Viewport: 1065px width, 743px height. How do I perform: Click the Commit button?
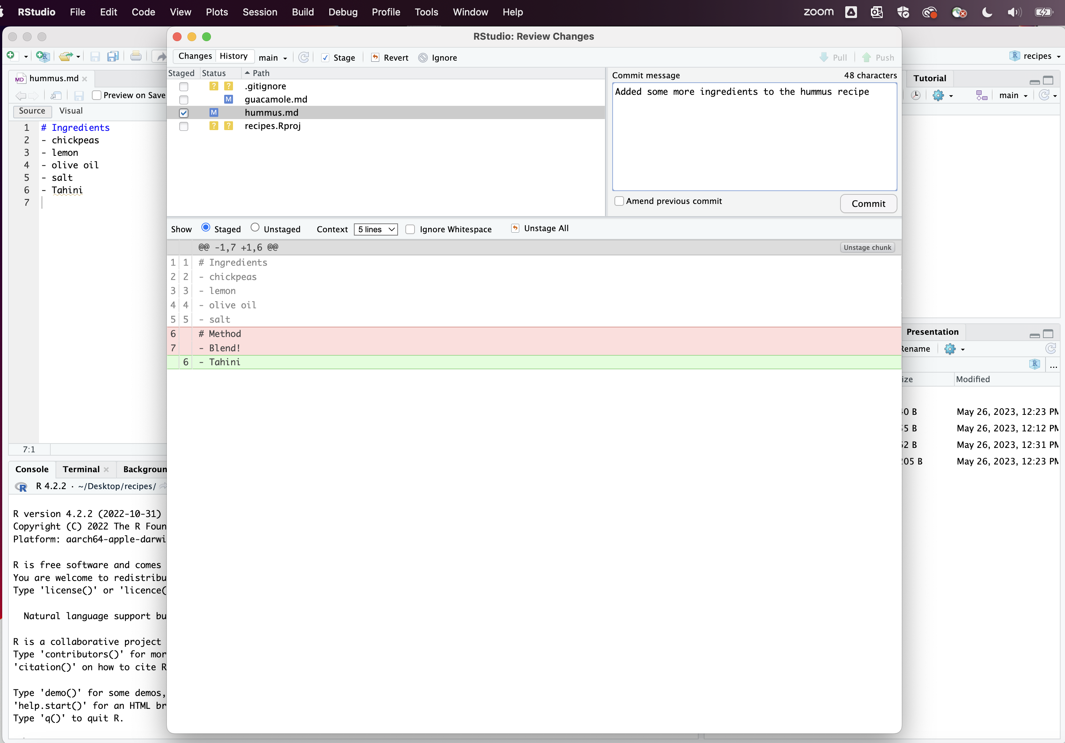tap(868, 203)
